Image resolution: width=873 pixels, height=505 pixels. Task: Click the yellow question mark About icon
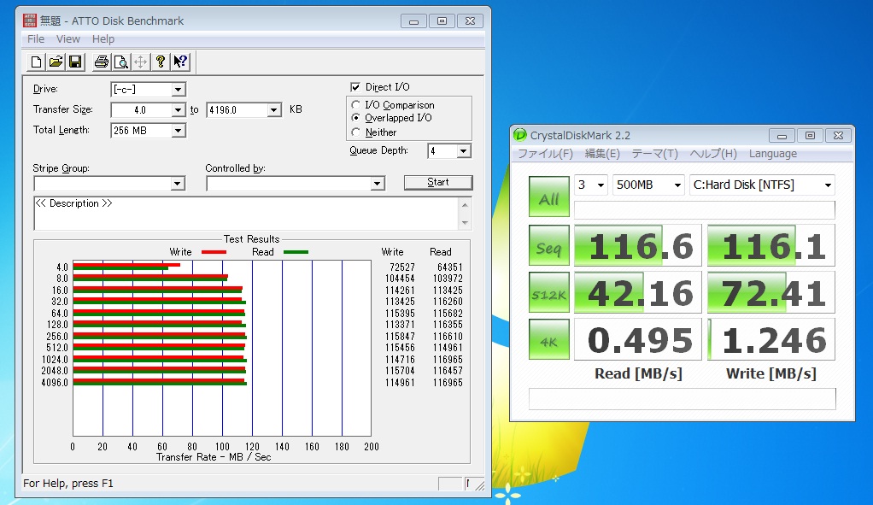coord(161,62)
